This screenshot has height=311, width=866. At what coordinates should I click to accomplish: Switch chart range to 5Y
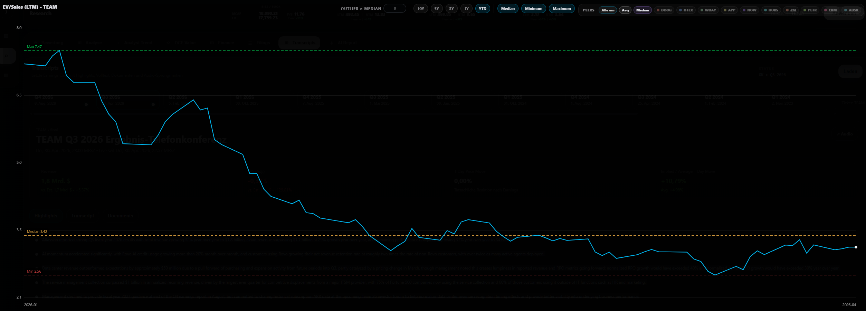pos(437,9)
